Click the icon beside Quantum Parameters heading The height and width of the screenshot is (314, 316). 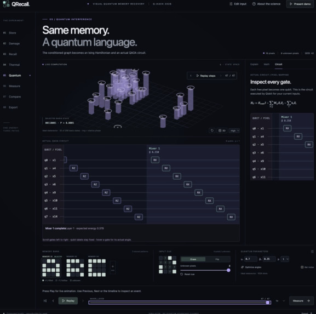pos(312,252)
